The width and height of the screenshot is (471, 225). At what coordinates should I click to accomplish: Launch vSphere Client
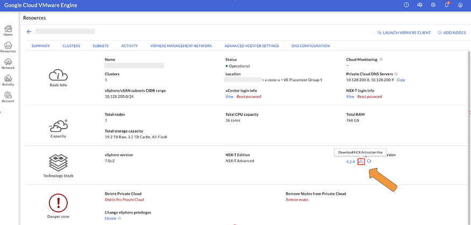(x=404, y=33)
